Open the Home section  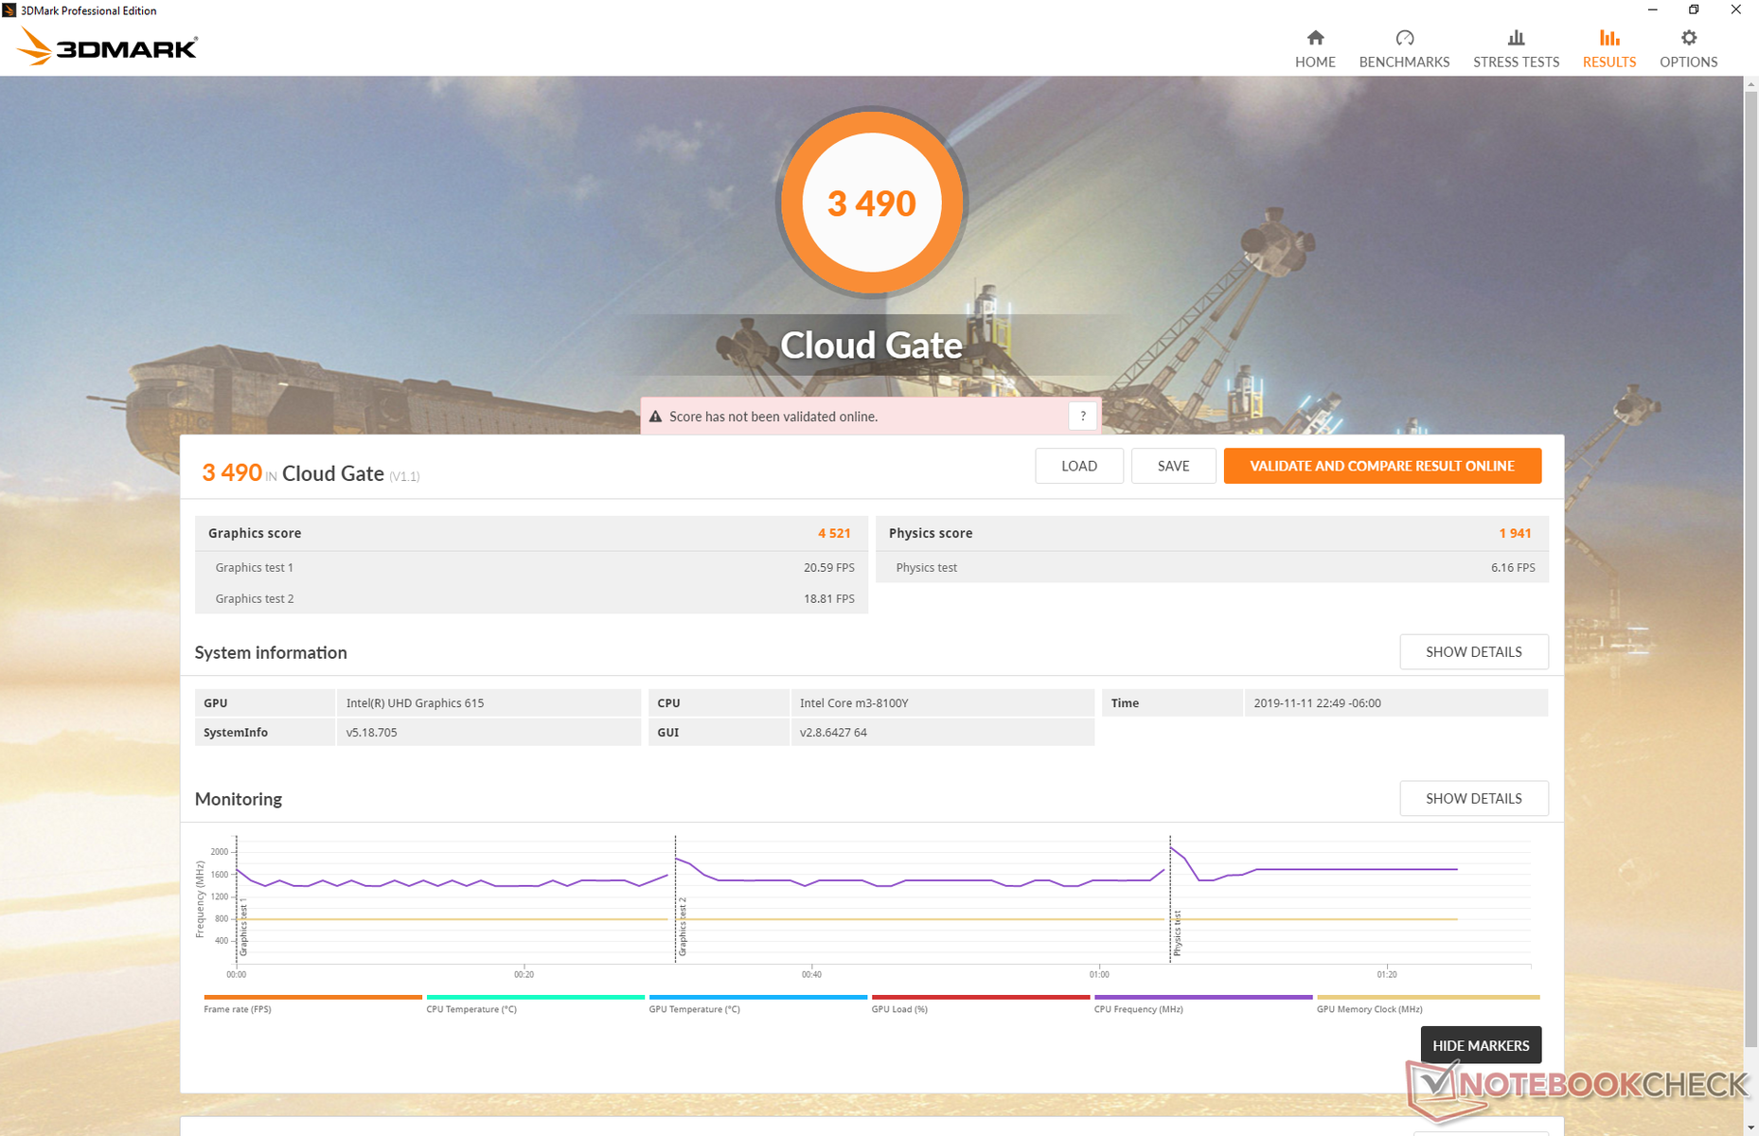(x=1315, y=49)
